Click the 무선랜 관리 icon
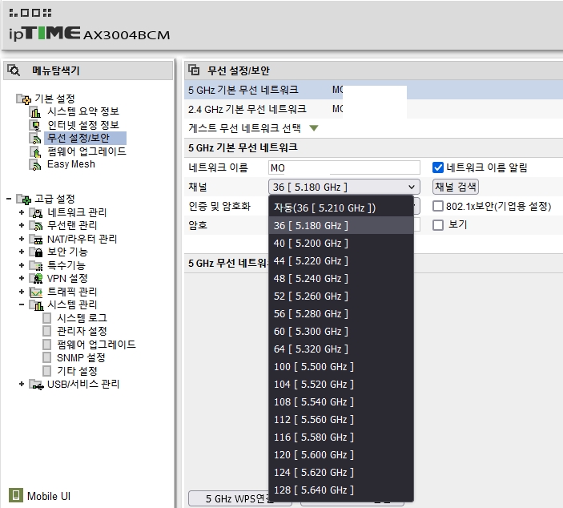The height and width of the screenshot is (508, 563). [x=36, y=226]
